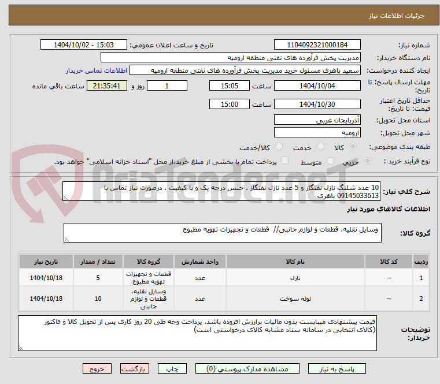Click the جزئیات اطلاعات نیاز header title
The width and height of the screenshot is (440, 384).
(x=397, y=16)
